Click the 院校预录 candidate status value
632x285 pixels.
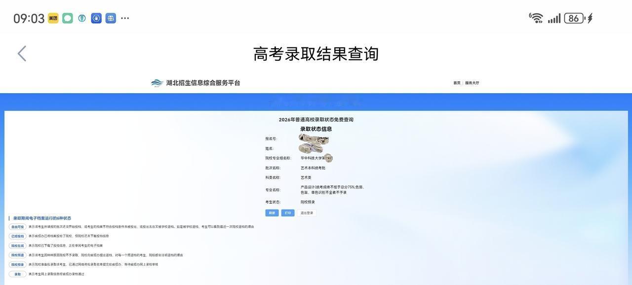coord(308,202)
